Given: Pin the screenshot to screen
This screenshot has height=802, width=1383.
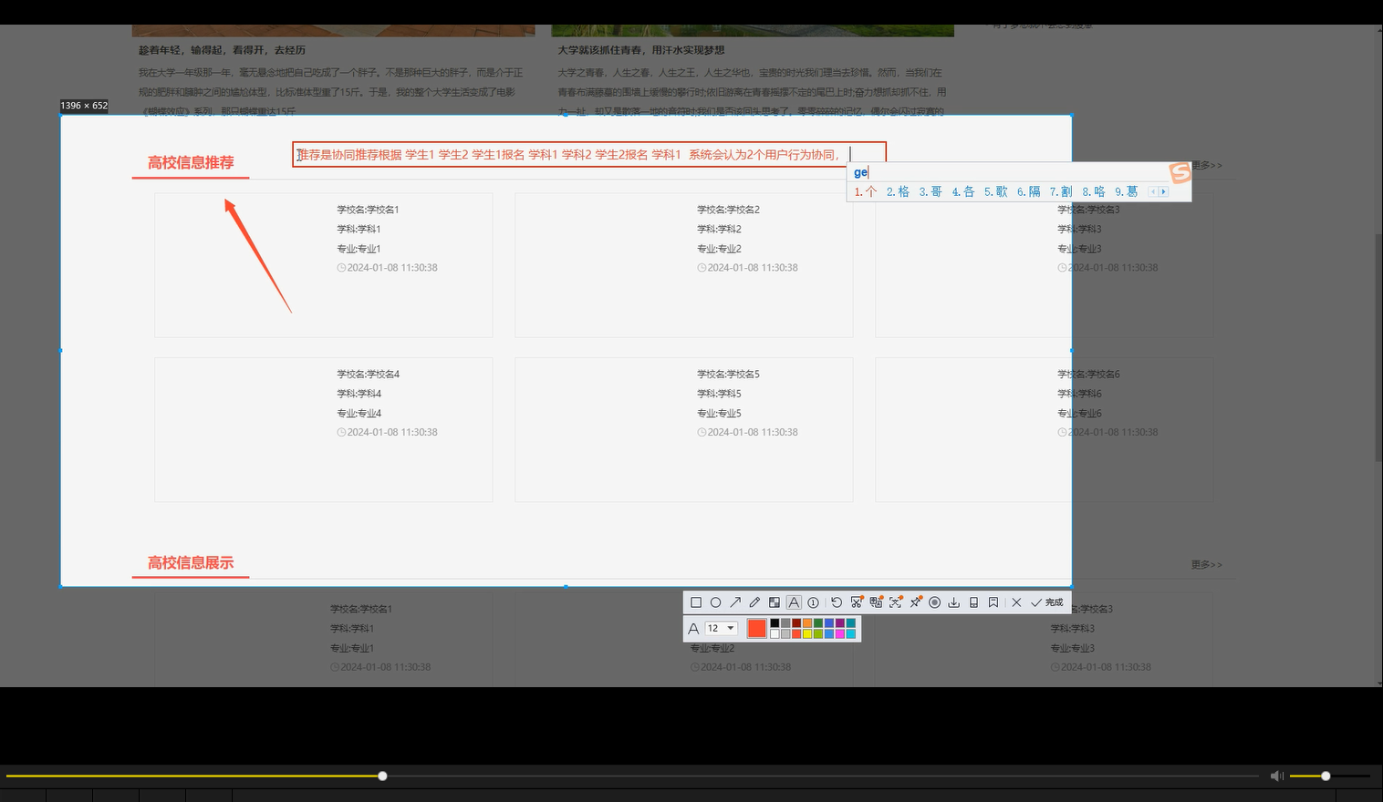Looking at the screenshot, I should tap(916, 602).
